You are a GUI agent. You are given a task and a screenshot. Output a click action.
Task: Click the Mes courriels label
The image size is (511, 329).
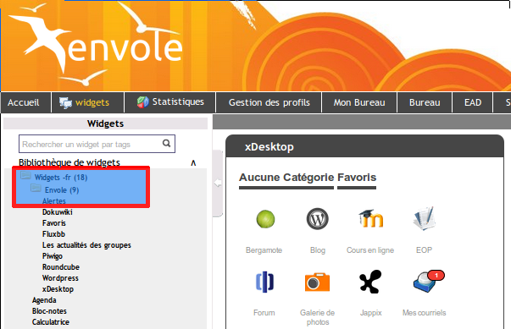point(424,313)
